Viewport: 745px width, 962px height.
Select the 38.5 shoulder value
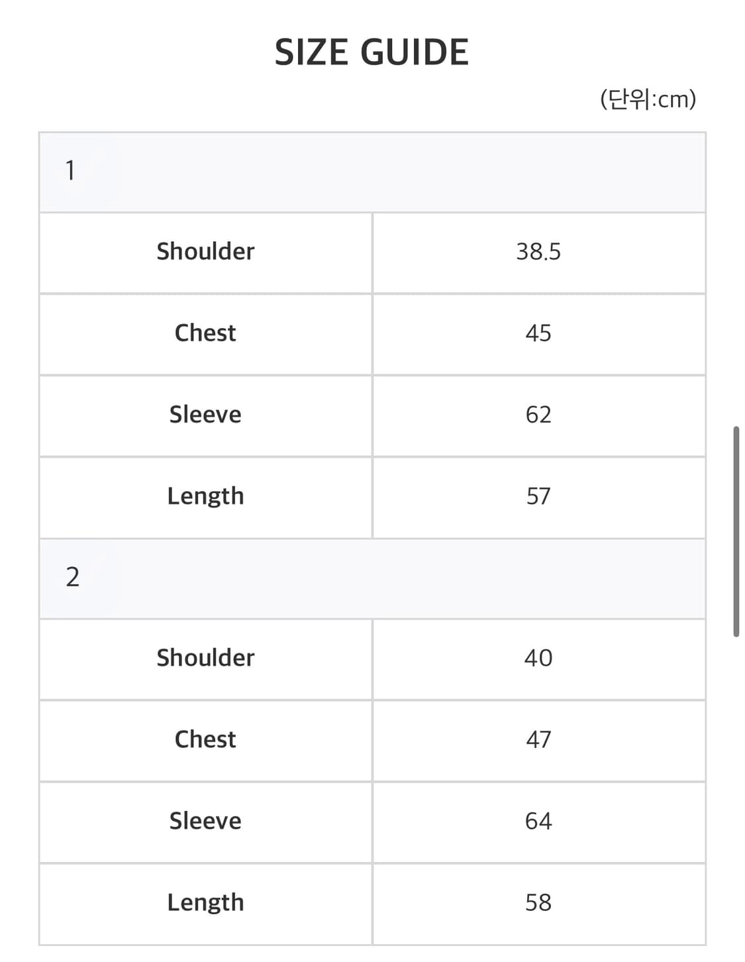[x=538, y=252]
